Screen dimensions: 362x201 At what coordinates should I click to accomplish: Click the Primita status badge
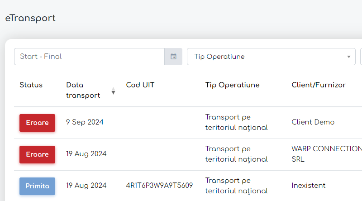click(37, 186)
